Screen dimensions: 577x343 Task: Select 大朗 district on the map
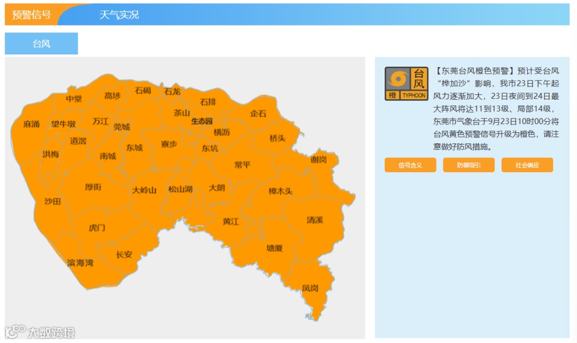click(217, 188)
